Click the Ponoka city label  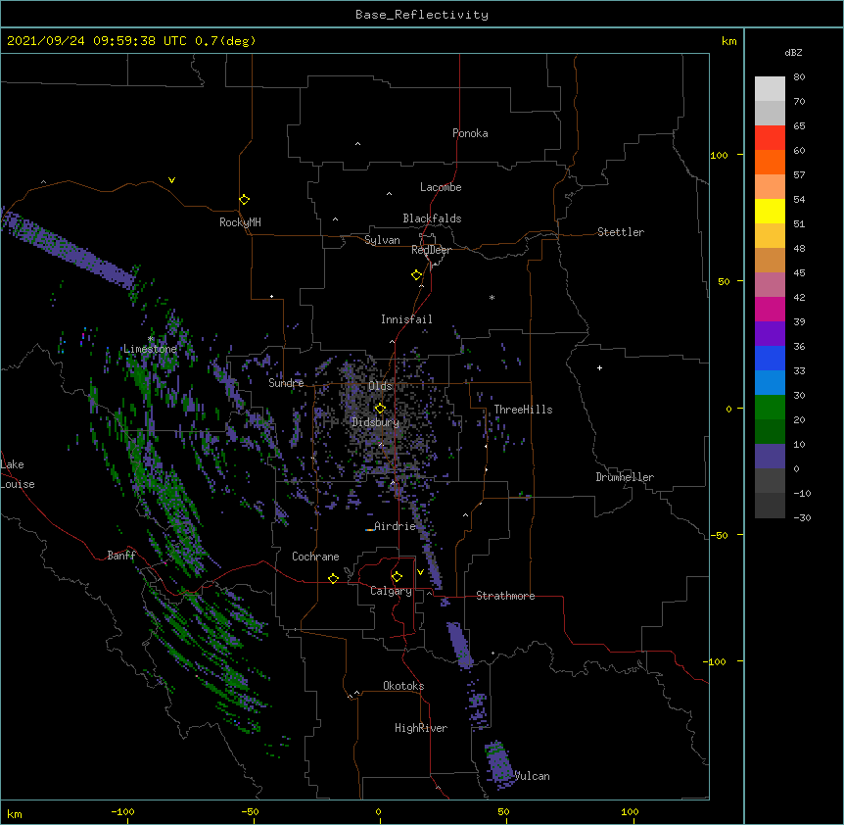pos(470,133)
